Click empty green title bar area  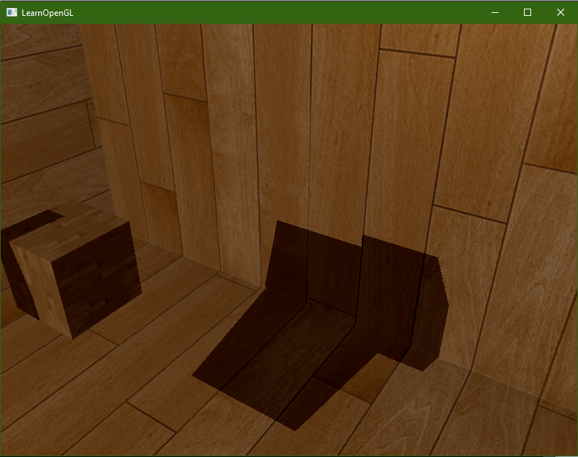[274, 12]
